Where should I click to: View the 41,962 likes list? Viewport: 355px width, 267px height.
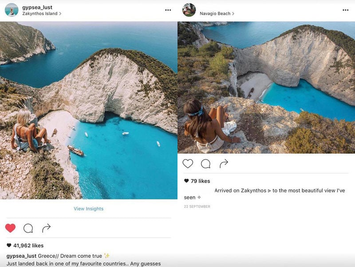(x=28, y=245)
